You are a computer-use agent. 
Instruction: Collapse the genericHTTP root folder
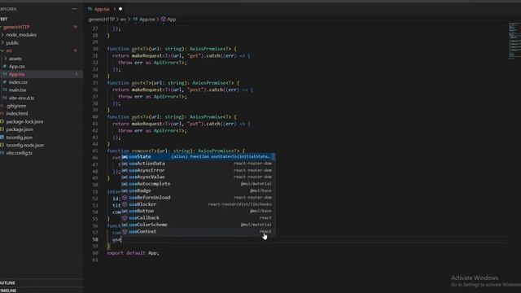tap(16, 27)
